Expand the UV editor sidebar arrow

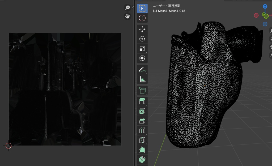[x=133, y=7]
